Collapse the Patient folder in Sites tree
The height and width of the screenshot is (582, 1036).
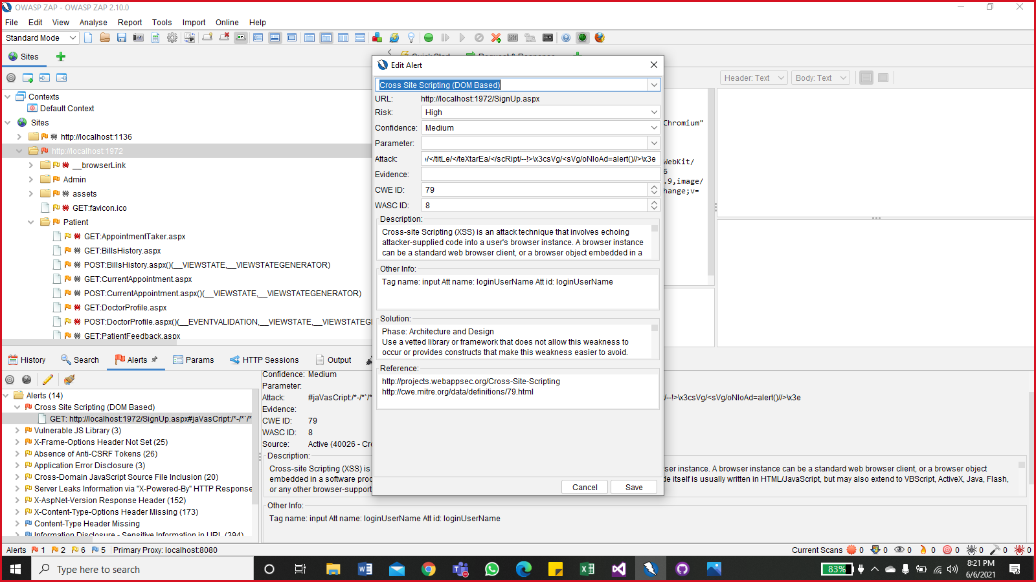31,222
